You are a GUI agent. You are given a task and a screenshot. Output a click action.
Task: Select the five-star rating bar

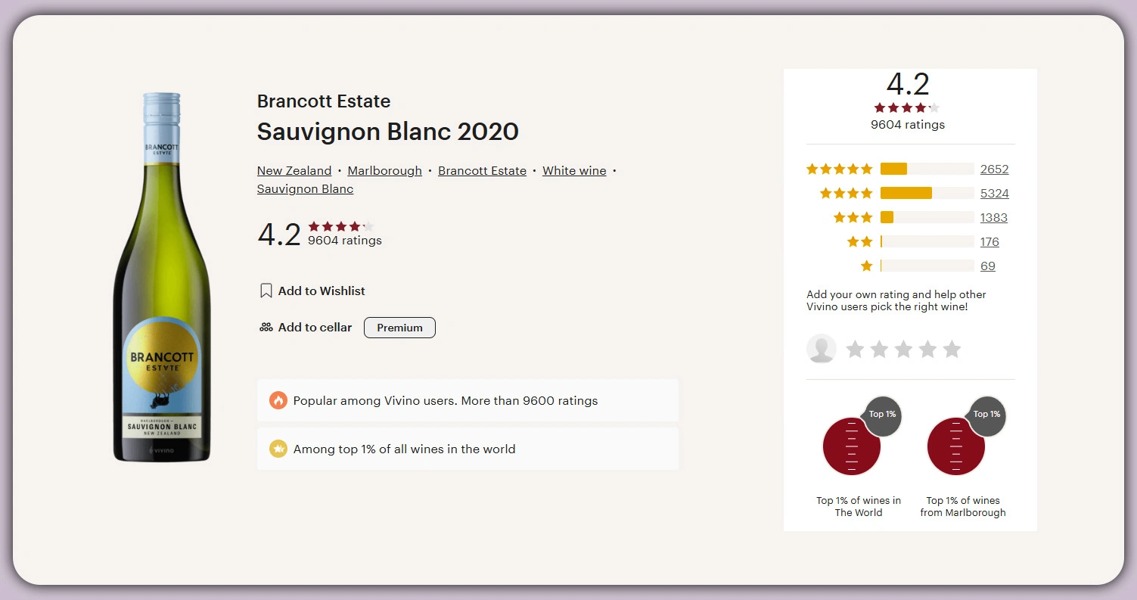pos(927,169)
